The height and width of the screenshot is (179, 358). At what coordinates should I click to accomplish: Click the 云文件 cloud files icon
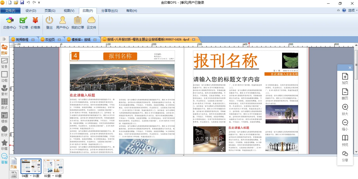[x=91, y=22]
